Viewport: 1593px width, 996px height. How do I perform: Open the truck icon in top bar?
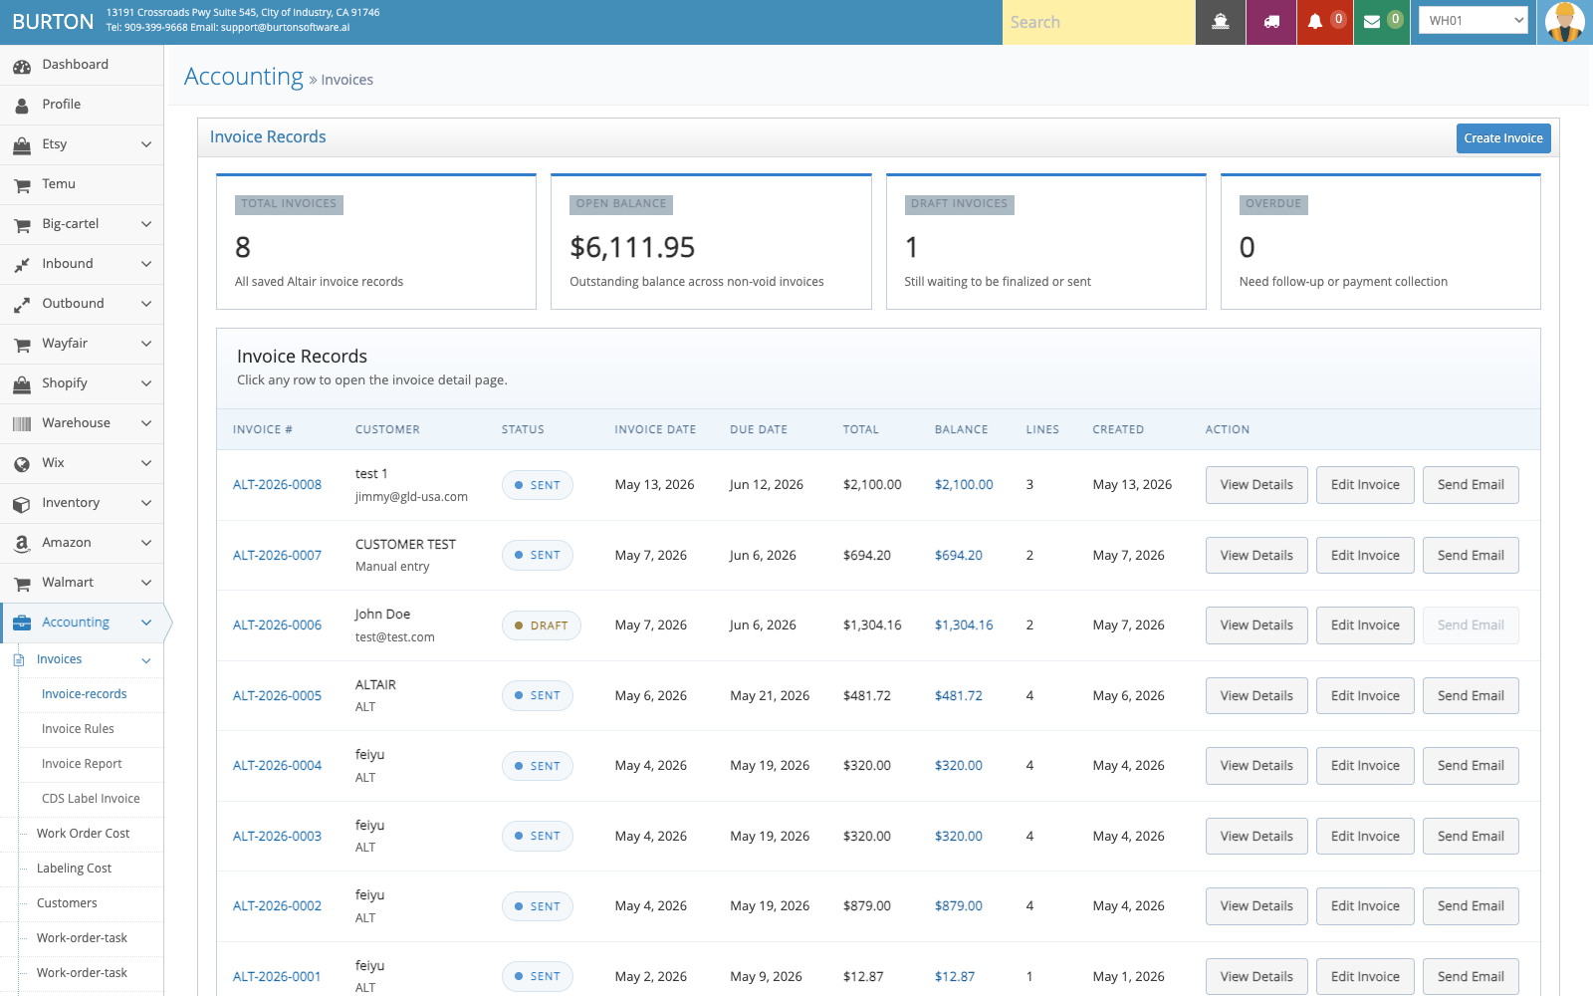pos(1271,22)
